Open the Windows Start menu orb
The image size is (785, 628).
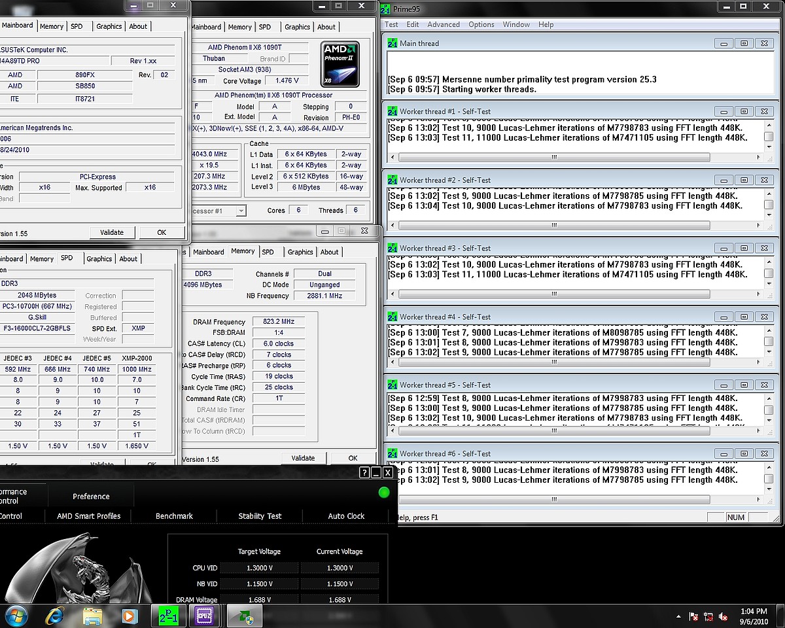tap(16, 616)
